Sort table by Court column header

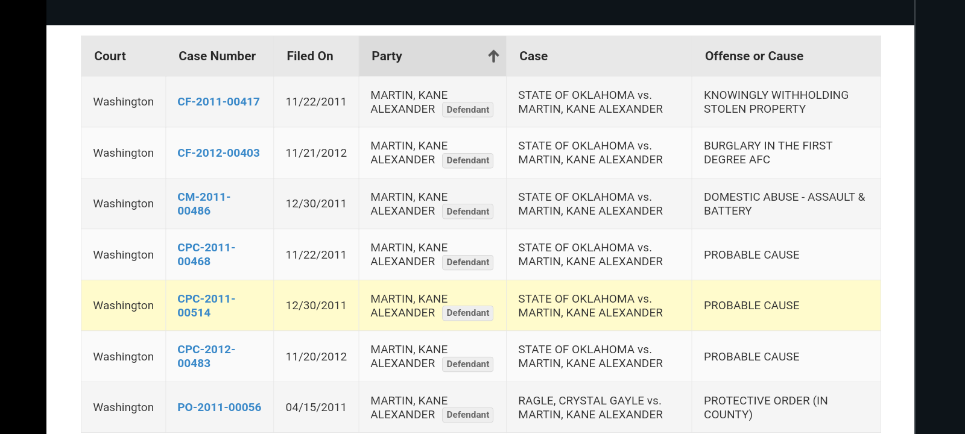(110, 56)
